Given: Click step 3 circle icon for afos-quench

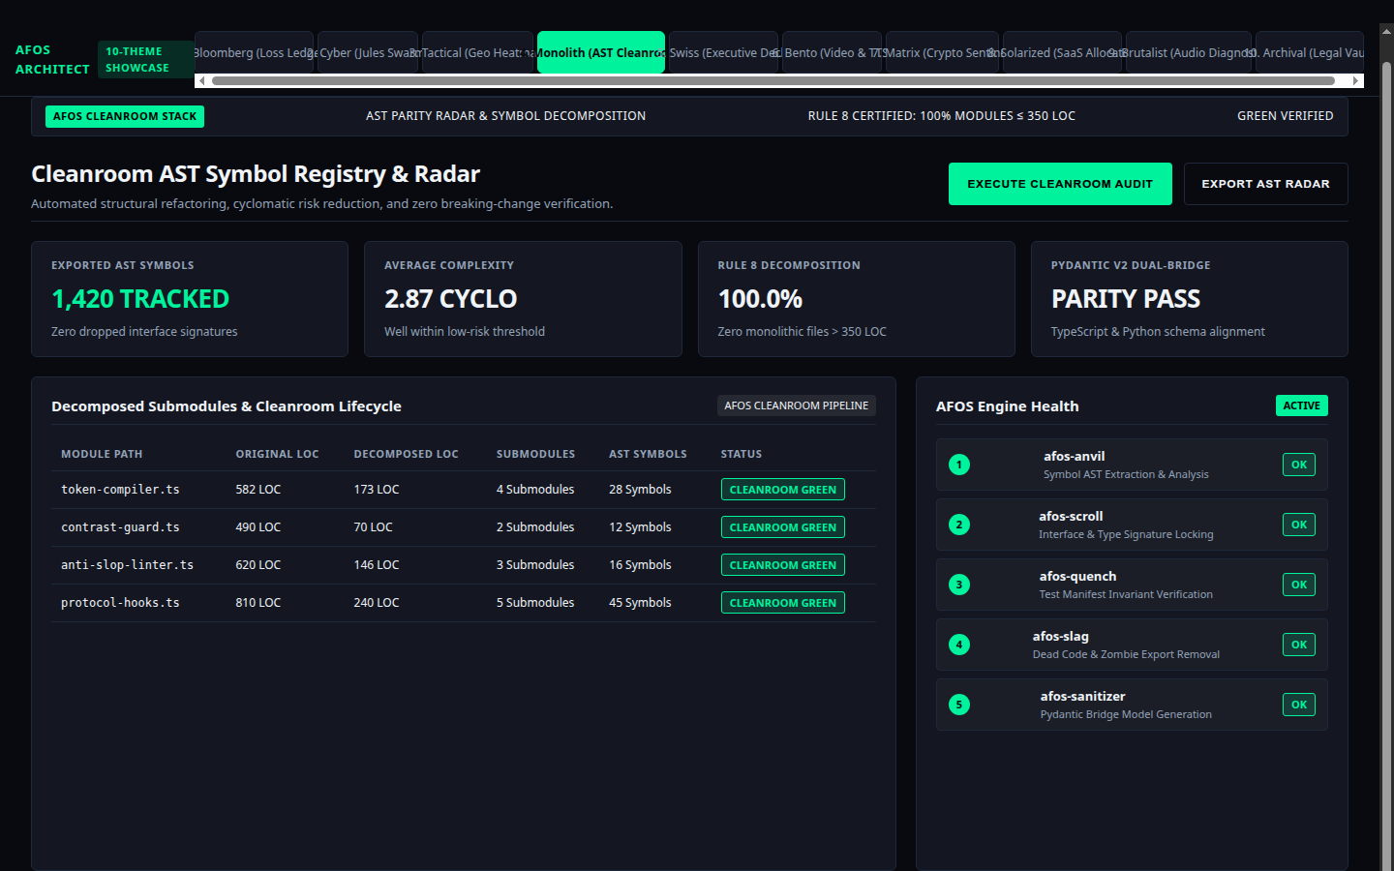Looking at the screenshot, I should [959, 585].
